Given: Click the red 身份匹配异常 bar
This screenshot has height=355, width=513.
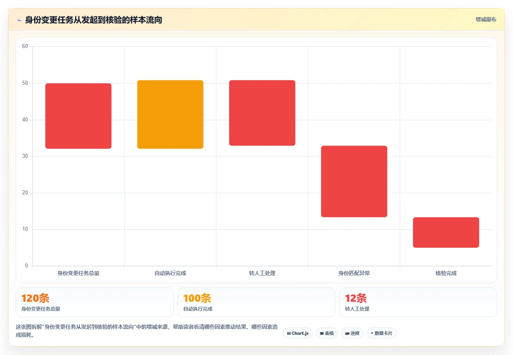Looking at the screenshot, I should [354, 182].
